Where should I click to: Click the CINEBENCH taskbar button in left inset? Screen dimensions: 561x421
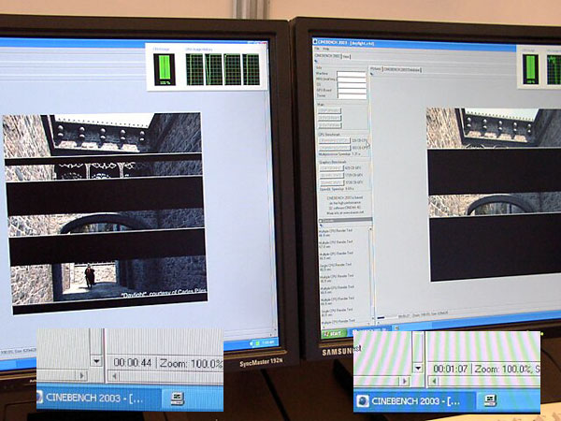98,399
